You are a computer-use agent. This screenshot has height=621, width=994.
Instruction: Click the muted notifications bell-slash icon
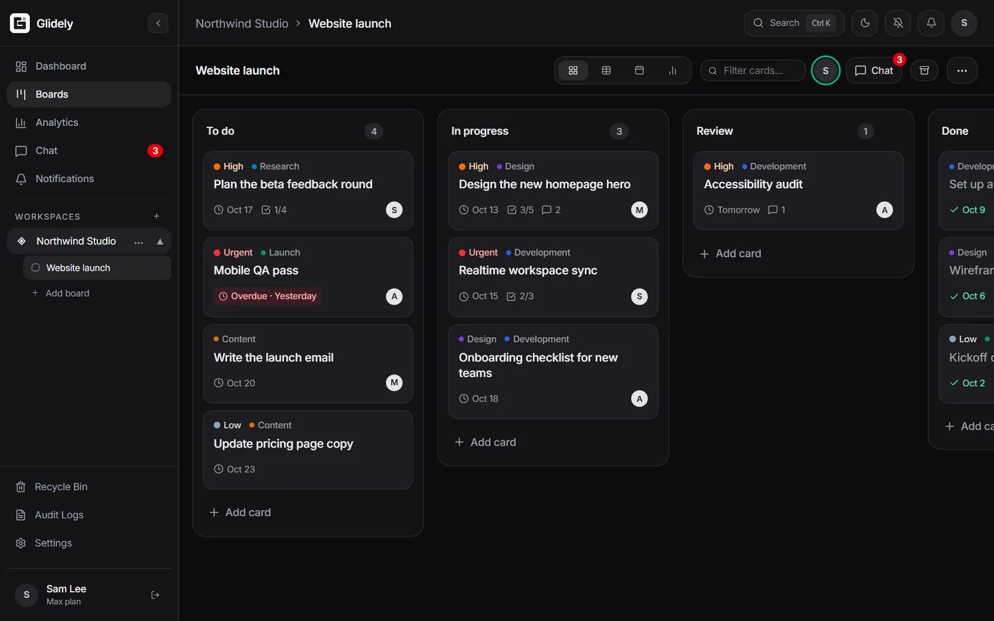click(x=898, y=23)
